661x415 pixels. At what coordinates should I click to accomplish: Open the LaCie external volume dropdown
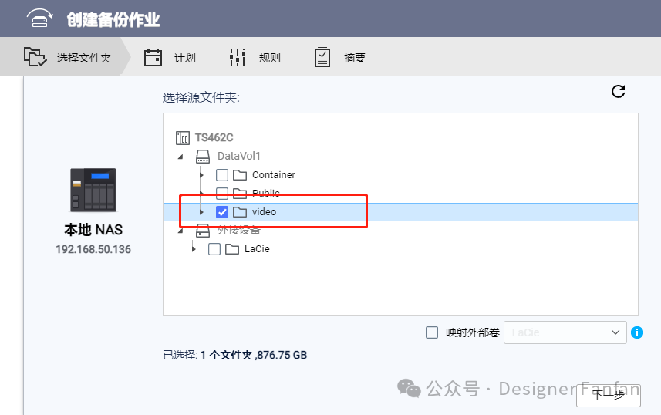click(565, 332)
